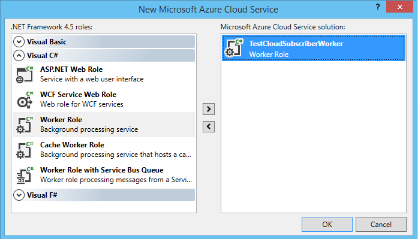Select the TestCloudSubscriberWorker solution entry
418x239 pixels.
(314, 48)
